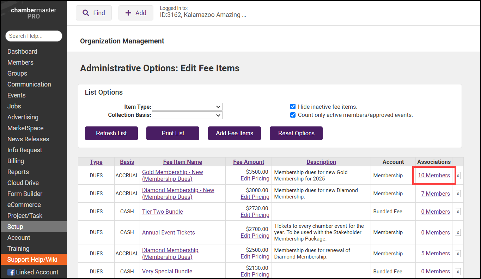This screenshot has width=481, height=279.
Task: Delete the Gold Membership - New fee item
Action: (x=458, y=176)
